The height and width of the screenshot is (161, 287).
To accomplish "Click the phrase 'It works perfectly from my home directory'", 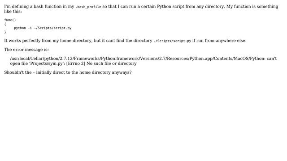I will tap(48, 41).
